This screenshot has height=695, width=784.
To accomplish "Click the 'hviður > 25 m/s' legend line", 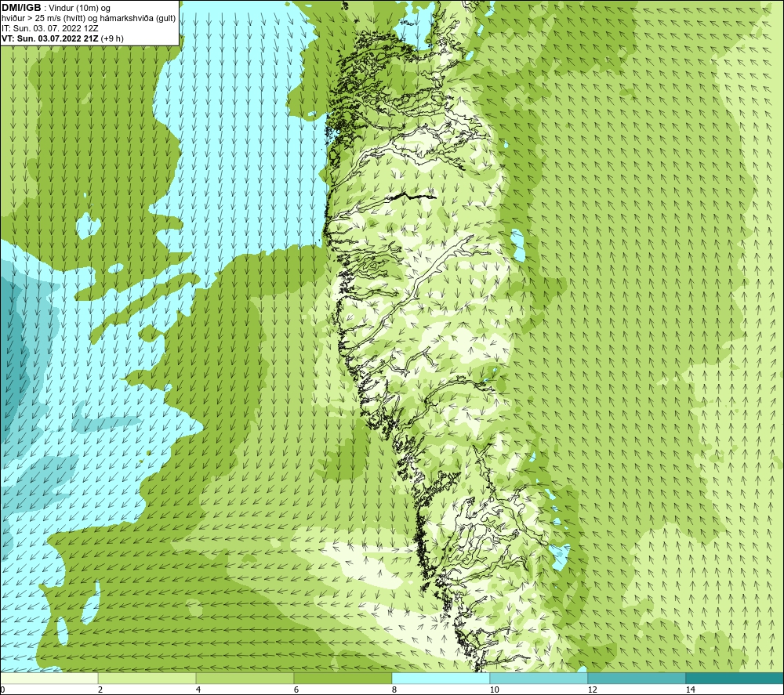I will (x=89, y=19).
